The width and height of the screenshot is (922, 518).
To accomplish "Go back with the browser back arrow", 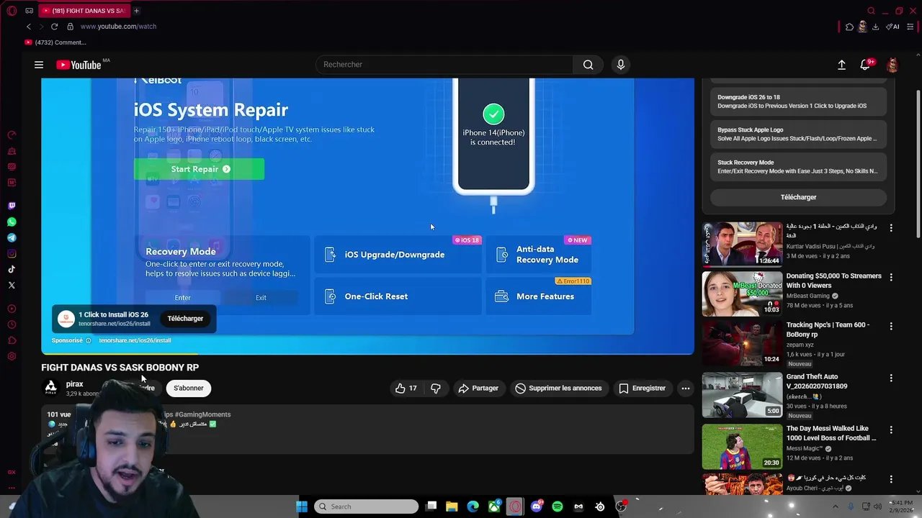I will tap(29, 27).
